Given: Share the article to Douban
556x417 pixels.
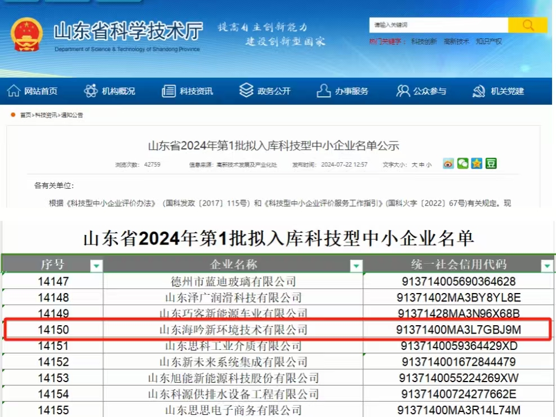Looking at the screenshot, I should pyautogui.click(x=492, y=162).
